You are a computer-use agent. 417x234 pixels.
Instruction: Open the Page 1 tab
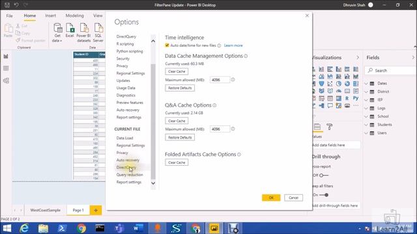(x=78, y=210)
